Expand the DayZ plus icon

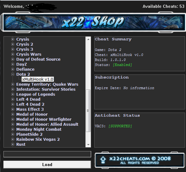click(x=13, y=64)
